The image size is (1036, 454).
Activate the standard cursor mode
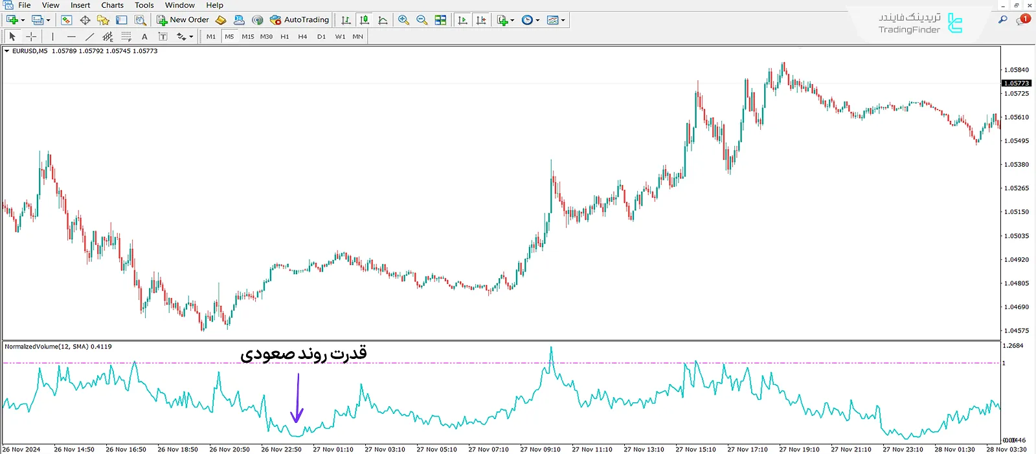pyautogui.click(x=12, y=37)
